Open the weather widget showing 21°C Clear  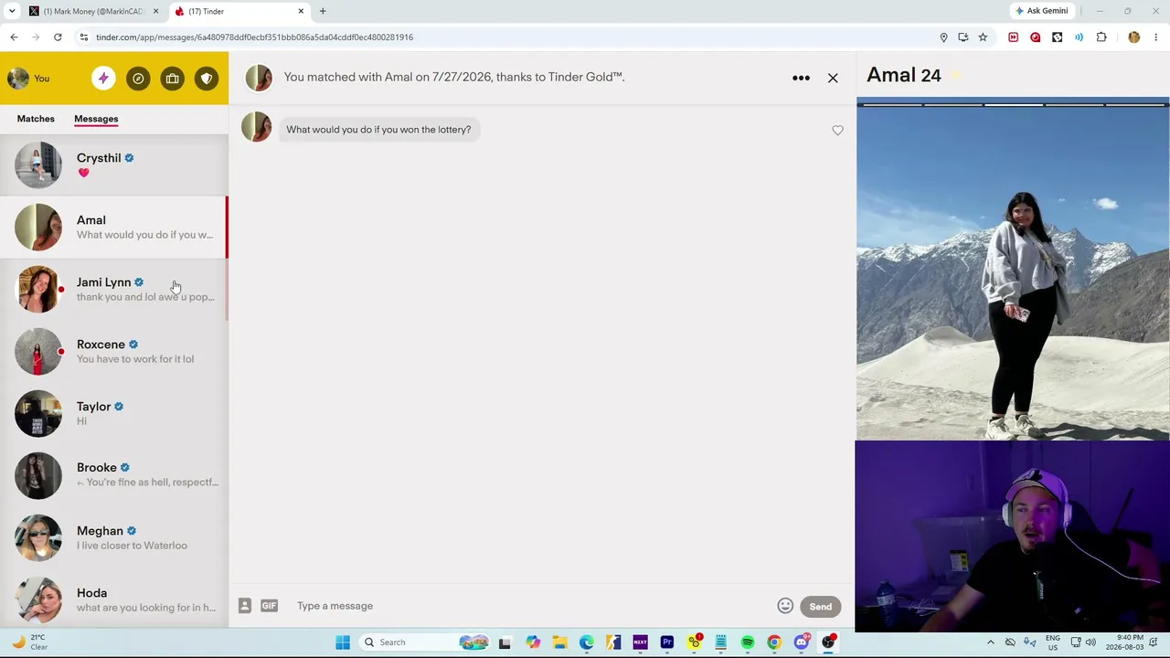[29, 642]
